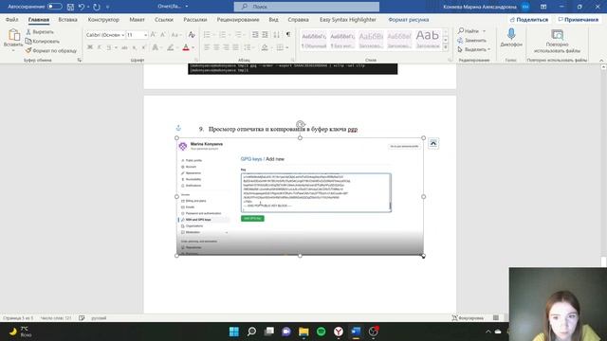Decrease paragraph indent
Image resolution: width=607 pixels, height=341 pixels.
point(255,35)
